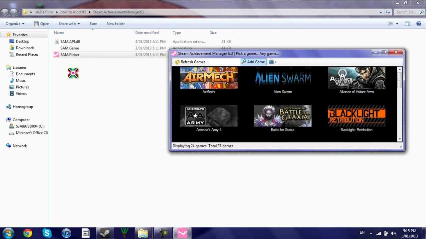Viewport: 426px width, 239px height.
Task: Open the Pictures library
Action: point(22,87)
